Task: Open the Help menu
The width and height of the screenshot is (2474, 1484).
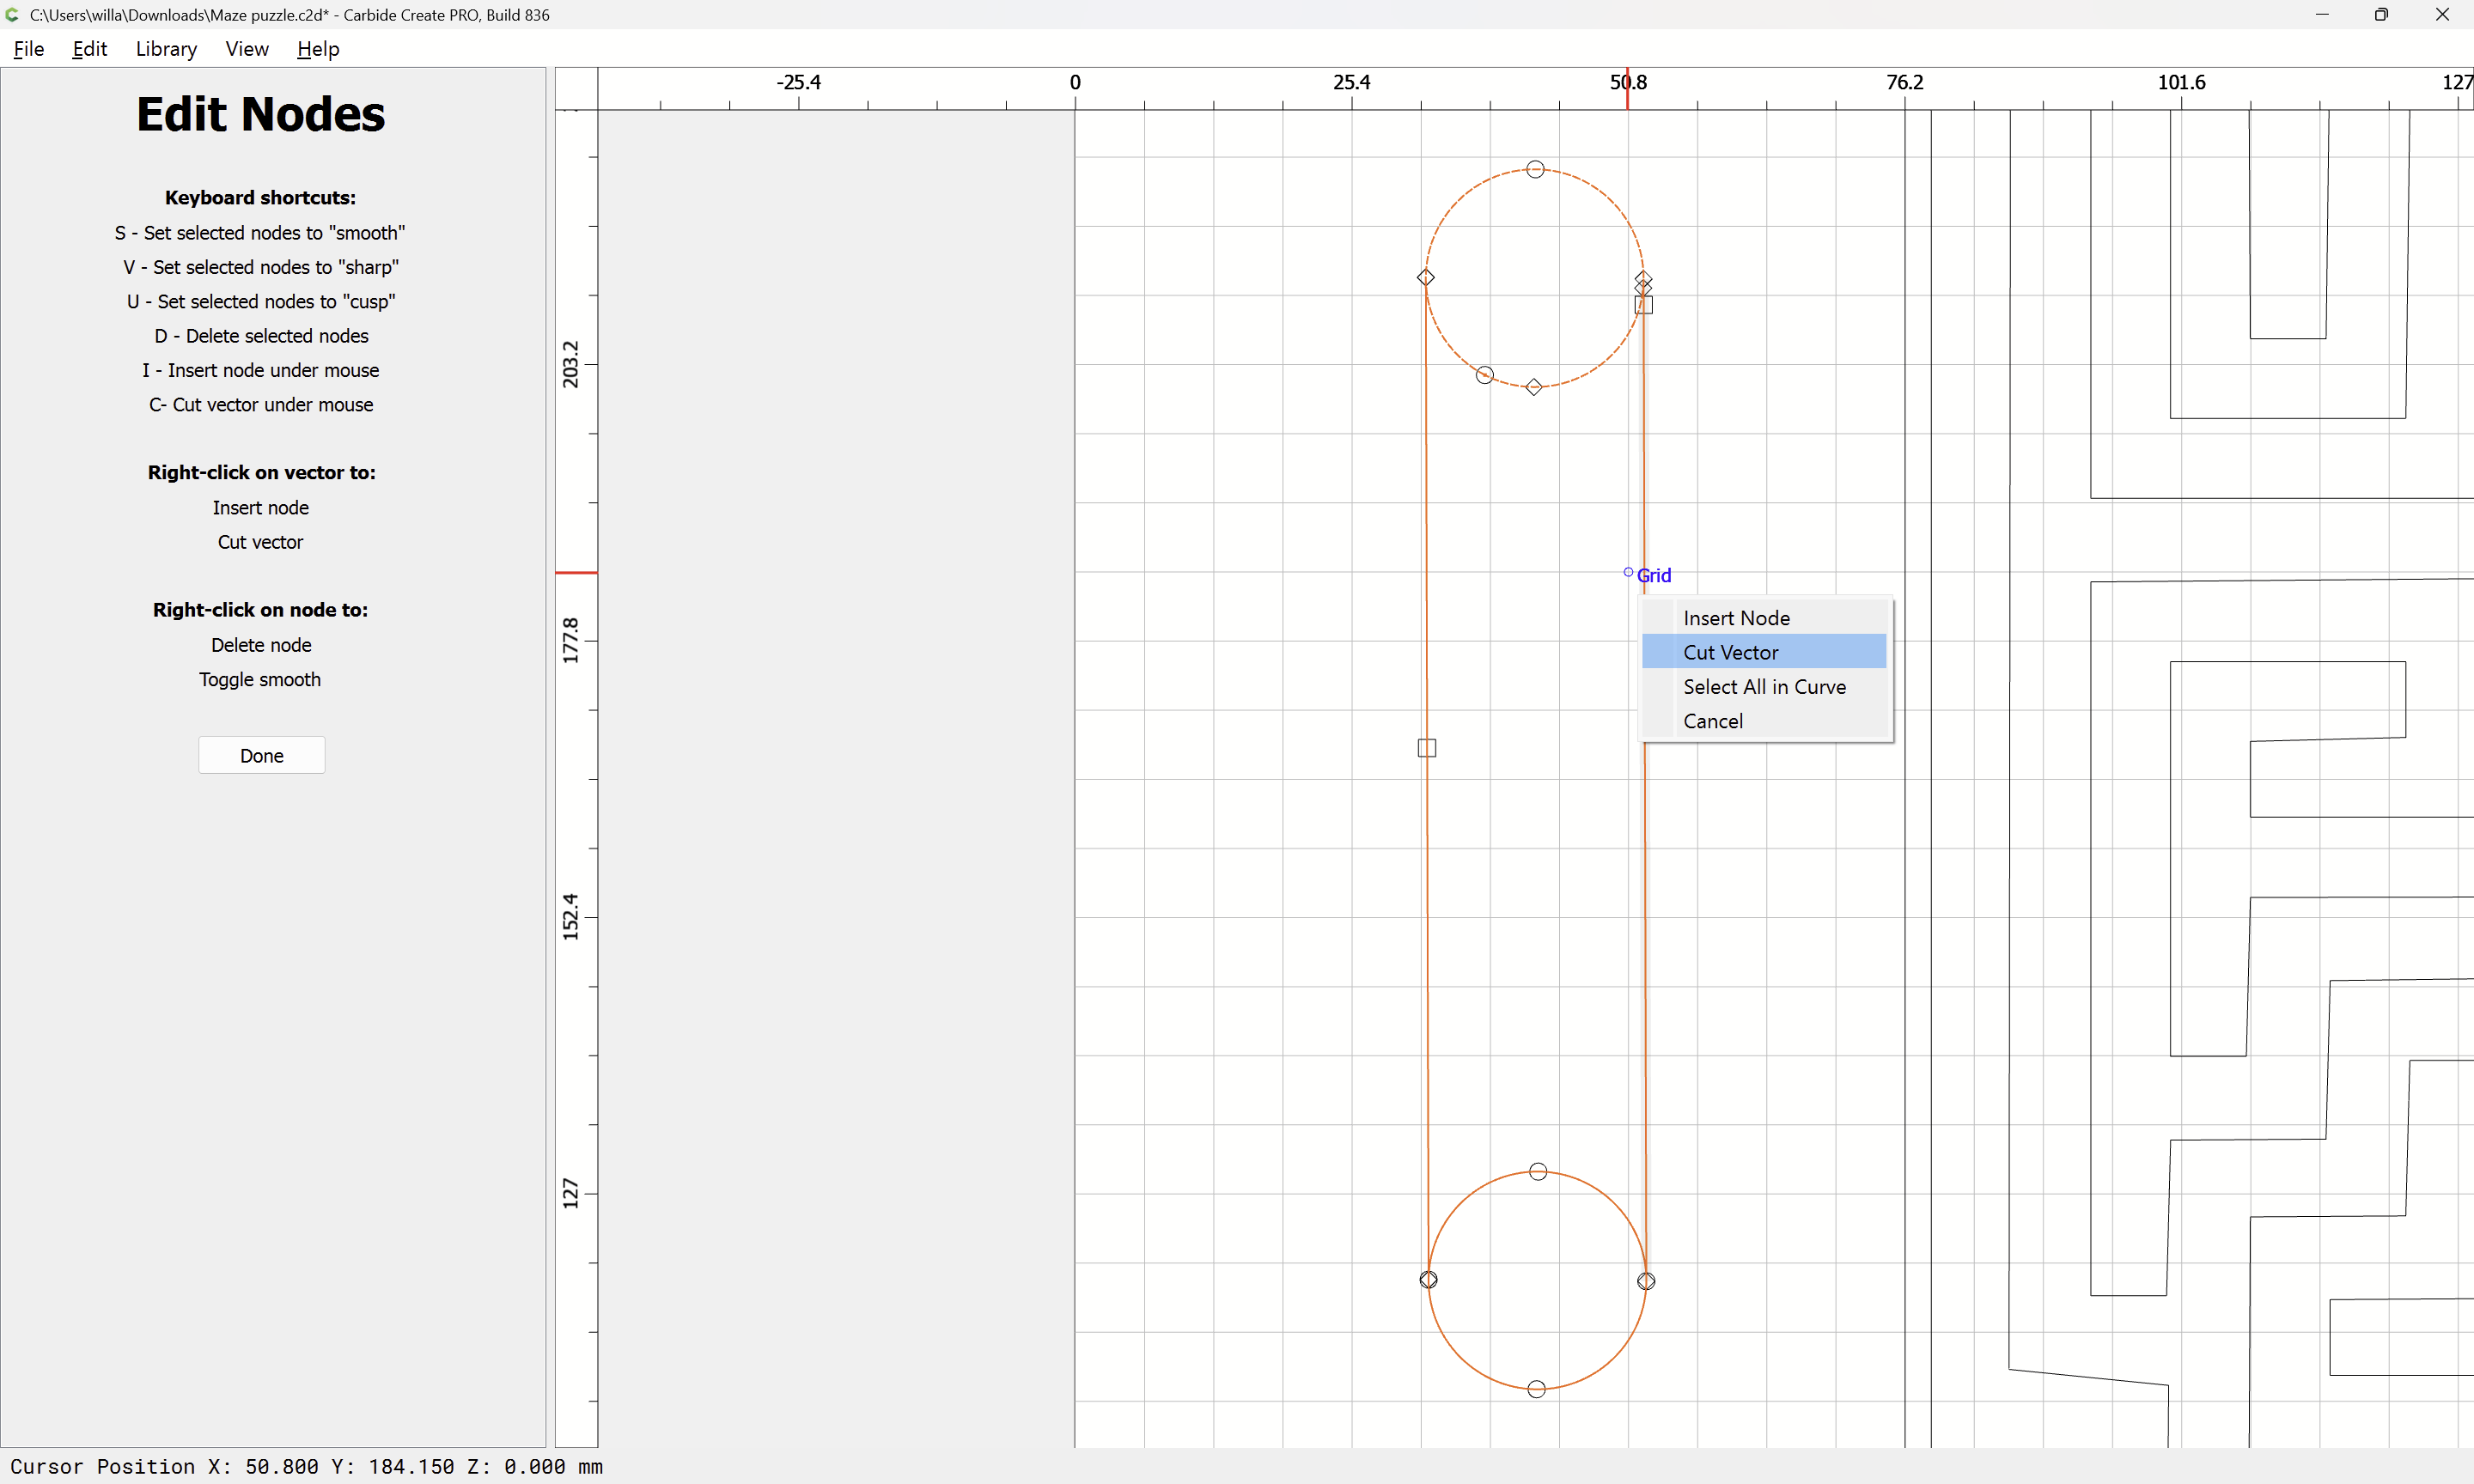Action: point(318,49)
